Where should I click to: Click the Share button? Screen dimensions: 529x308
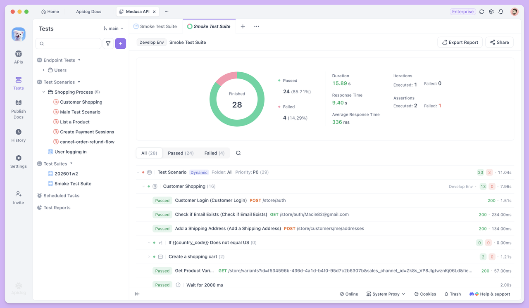tap(499, 42)
